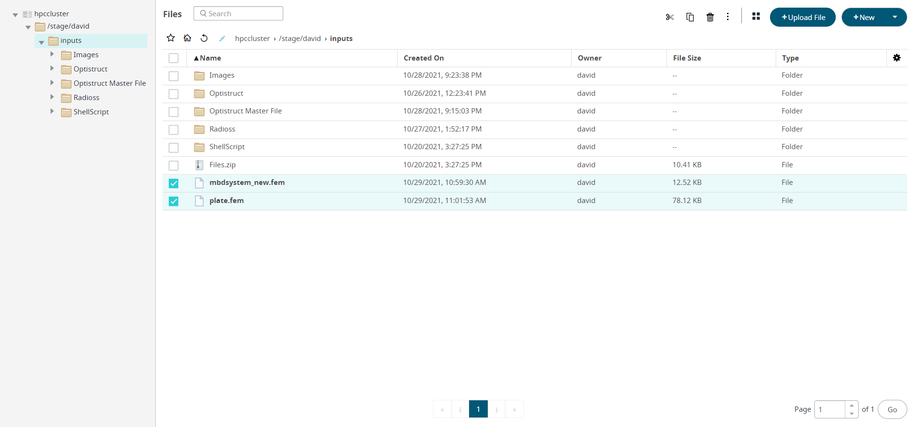This screenshot has height=427, width=913.
Task: Select Radioss folder in the tree
Action: (86, 98)
